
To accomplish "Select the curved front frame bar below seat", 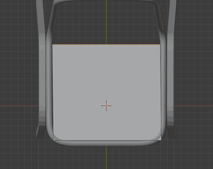I will [x=107, y=143].
